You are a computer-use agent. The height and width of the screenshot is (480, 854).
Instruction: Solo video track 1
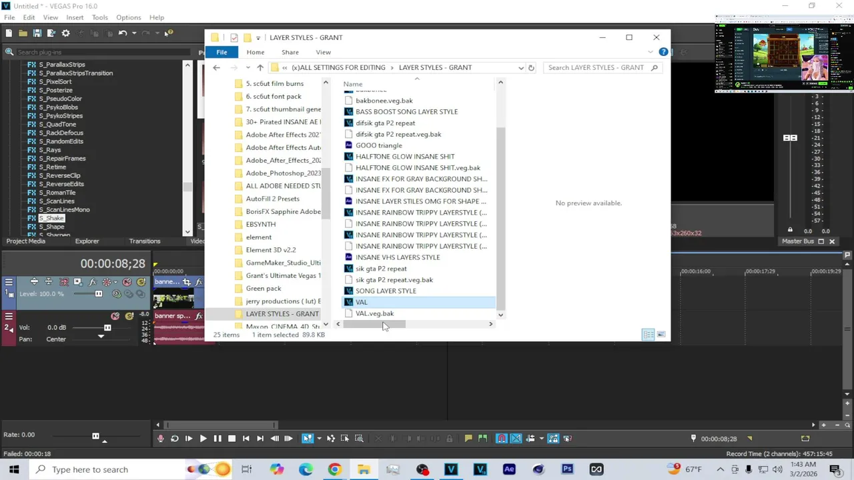141,282
